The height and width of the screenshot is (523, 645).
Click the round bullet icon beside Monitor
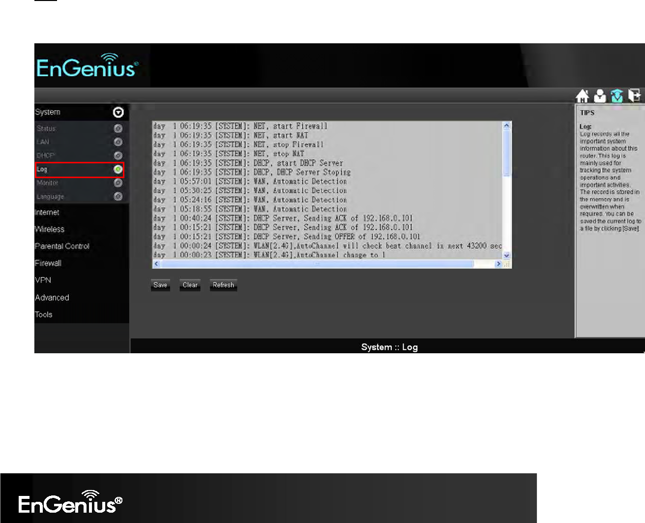click(x=118, y=183)
